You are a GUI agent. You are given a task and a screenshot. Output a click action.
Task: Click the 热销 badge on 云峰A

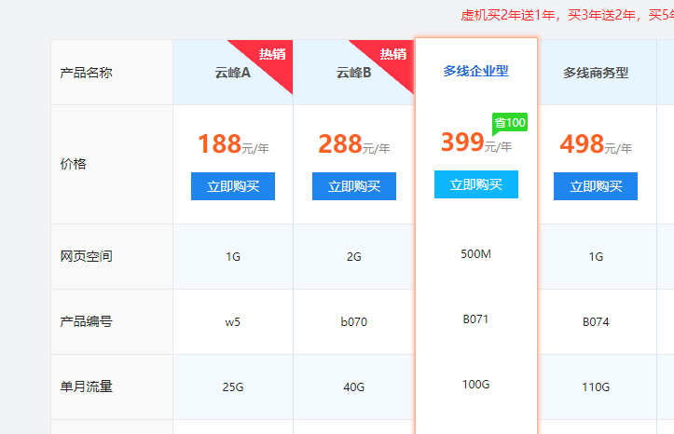272,55
